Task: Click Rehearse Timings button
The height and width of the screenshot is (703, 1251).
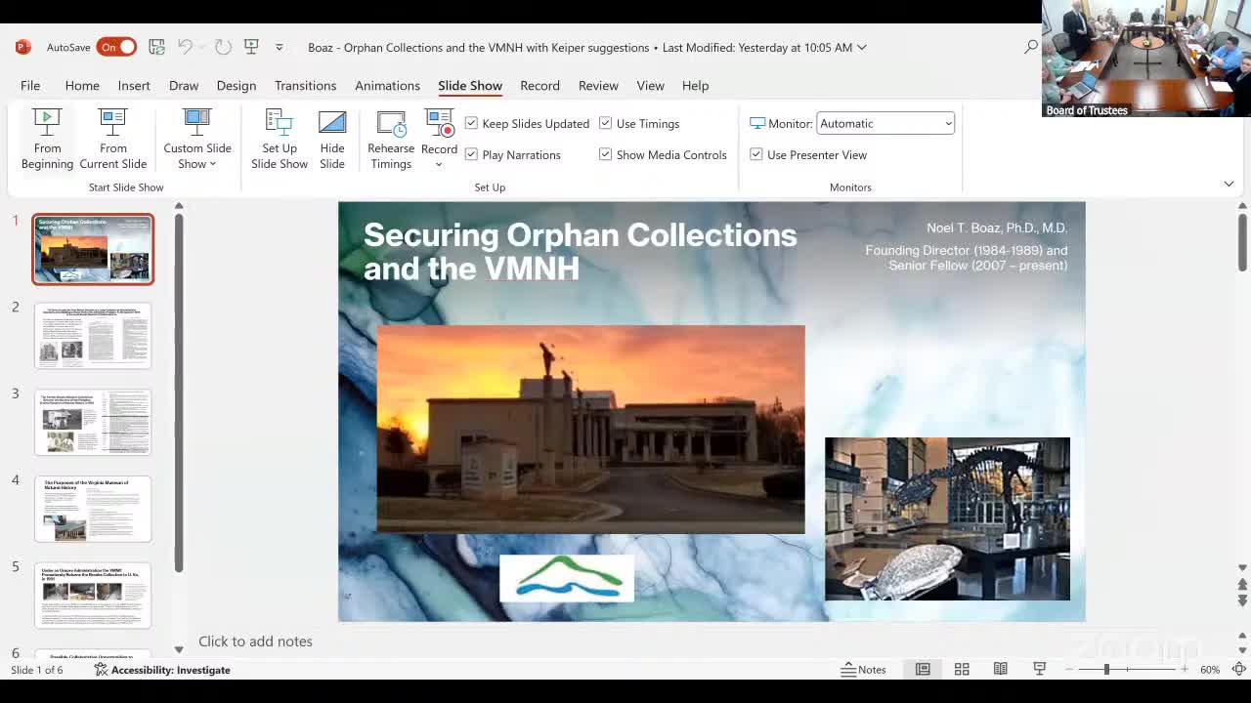Action: [391, 139]
